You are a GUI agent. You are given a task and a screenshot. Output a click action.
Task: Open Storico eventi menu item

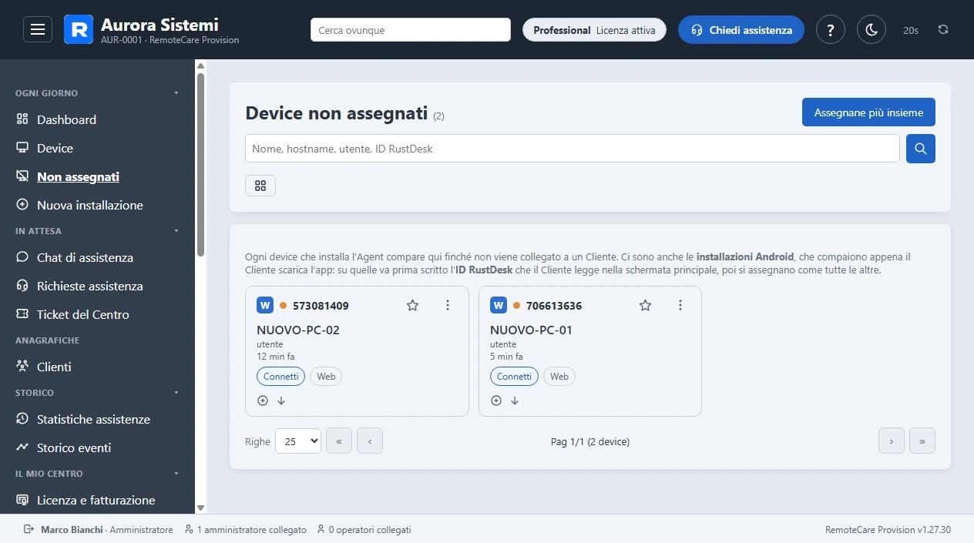tap(74, 447)
